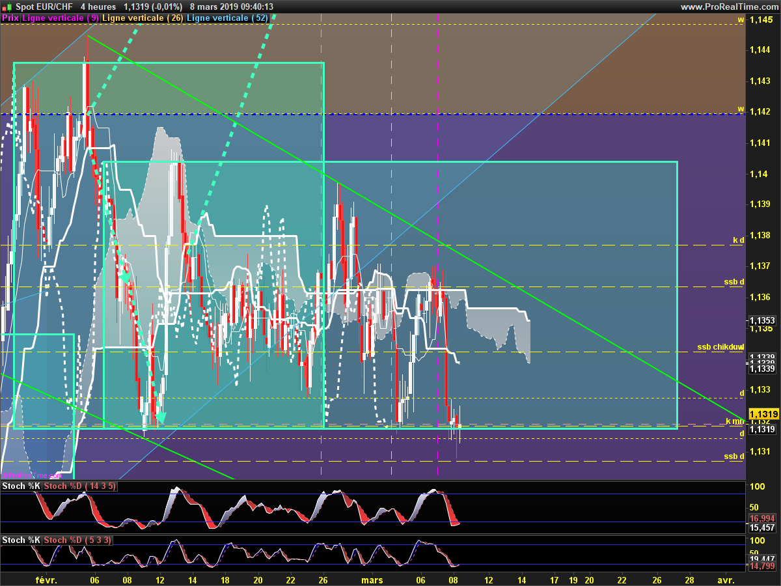Click the Stoch %D (5 3 3) label

77,540
